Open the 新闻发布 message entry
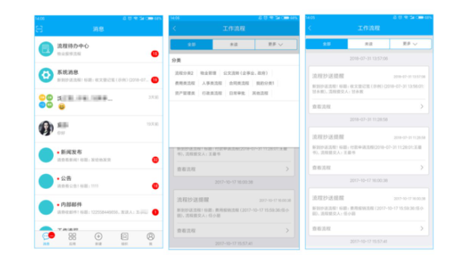This screenshot has height=255, width=466. pyautogui.click(x=99, y=156)
